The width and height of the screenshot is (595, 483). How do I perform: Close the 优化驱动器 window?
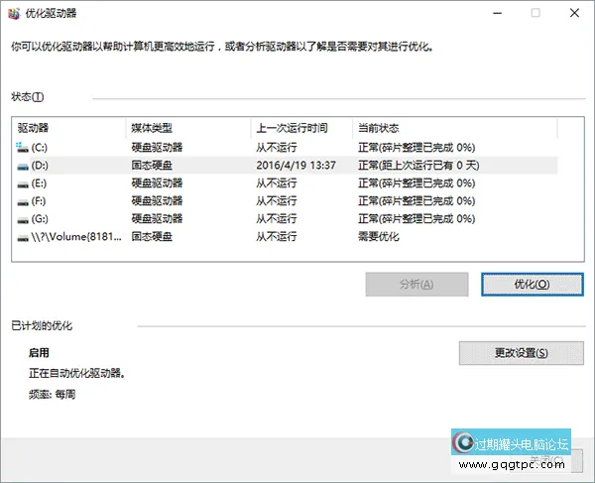point(574,13)
